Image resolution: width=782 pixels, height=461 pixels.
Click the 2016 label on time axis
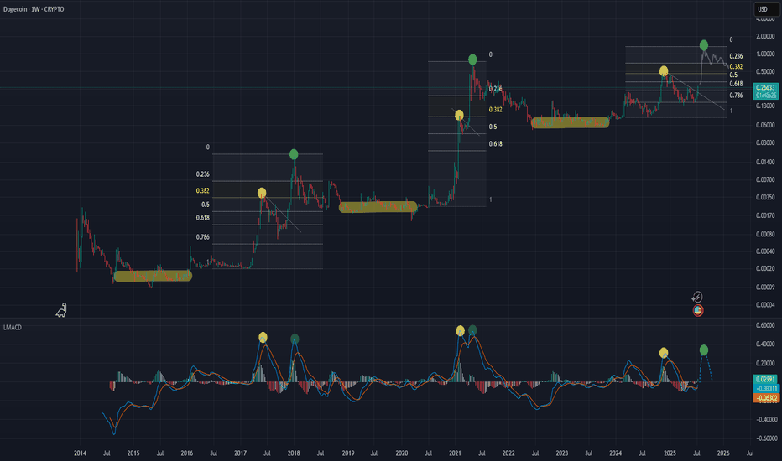click(x=186, y=453)
